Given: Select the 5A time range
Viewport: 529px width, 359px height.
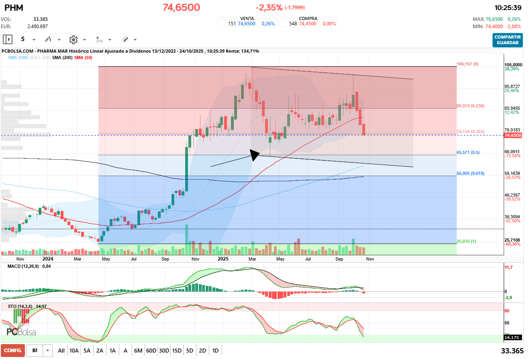Looking at the screenshot, I should coord(87,351).
